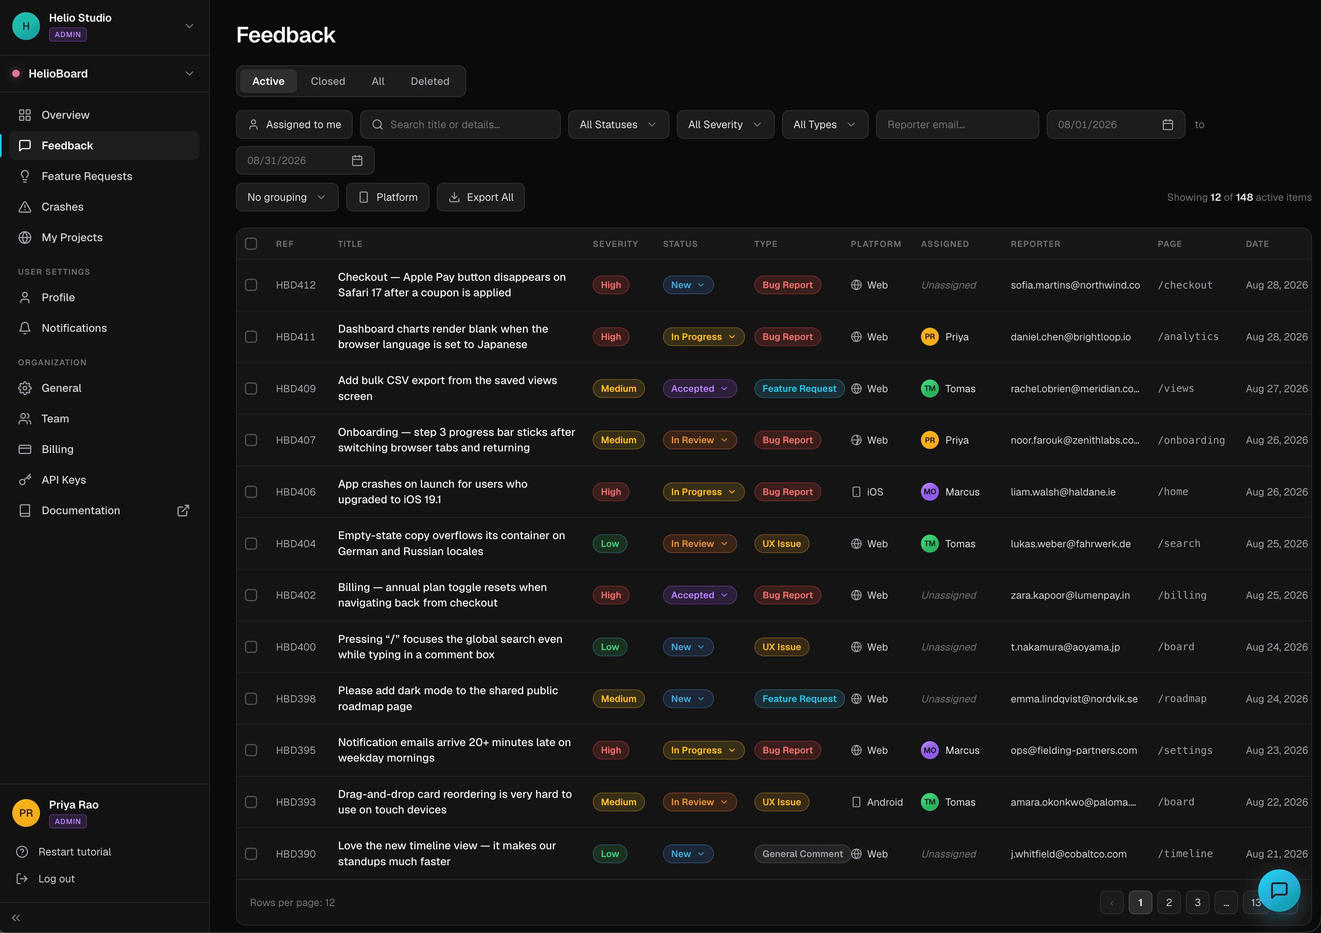Click the Crashes warning triangle icon

tap(25, 207)
